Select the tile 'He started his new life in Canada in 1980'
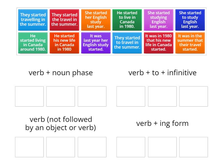Image resolution: width=223 pixels, height=167 pixels. coord(64,43)
